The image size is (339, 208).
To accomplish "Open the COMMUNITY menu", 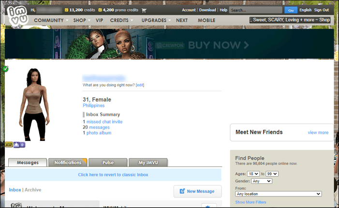I will click(49, 20).
